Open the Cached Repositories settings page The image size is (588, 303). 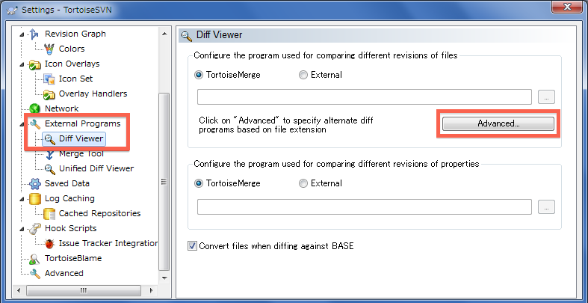pos(99,213)
